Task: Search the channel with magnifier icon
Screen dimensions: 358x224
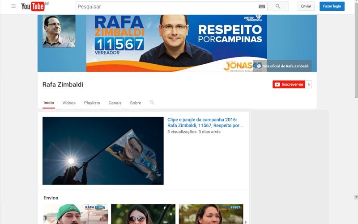Action: coord(152,103)
